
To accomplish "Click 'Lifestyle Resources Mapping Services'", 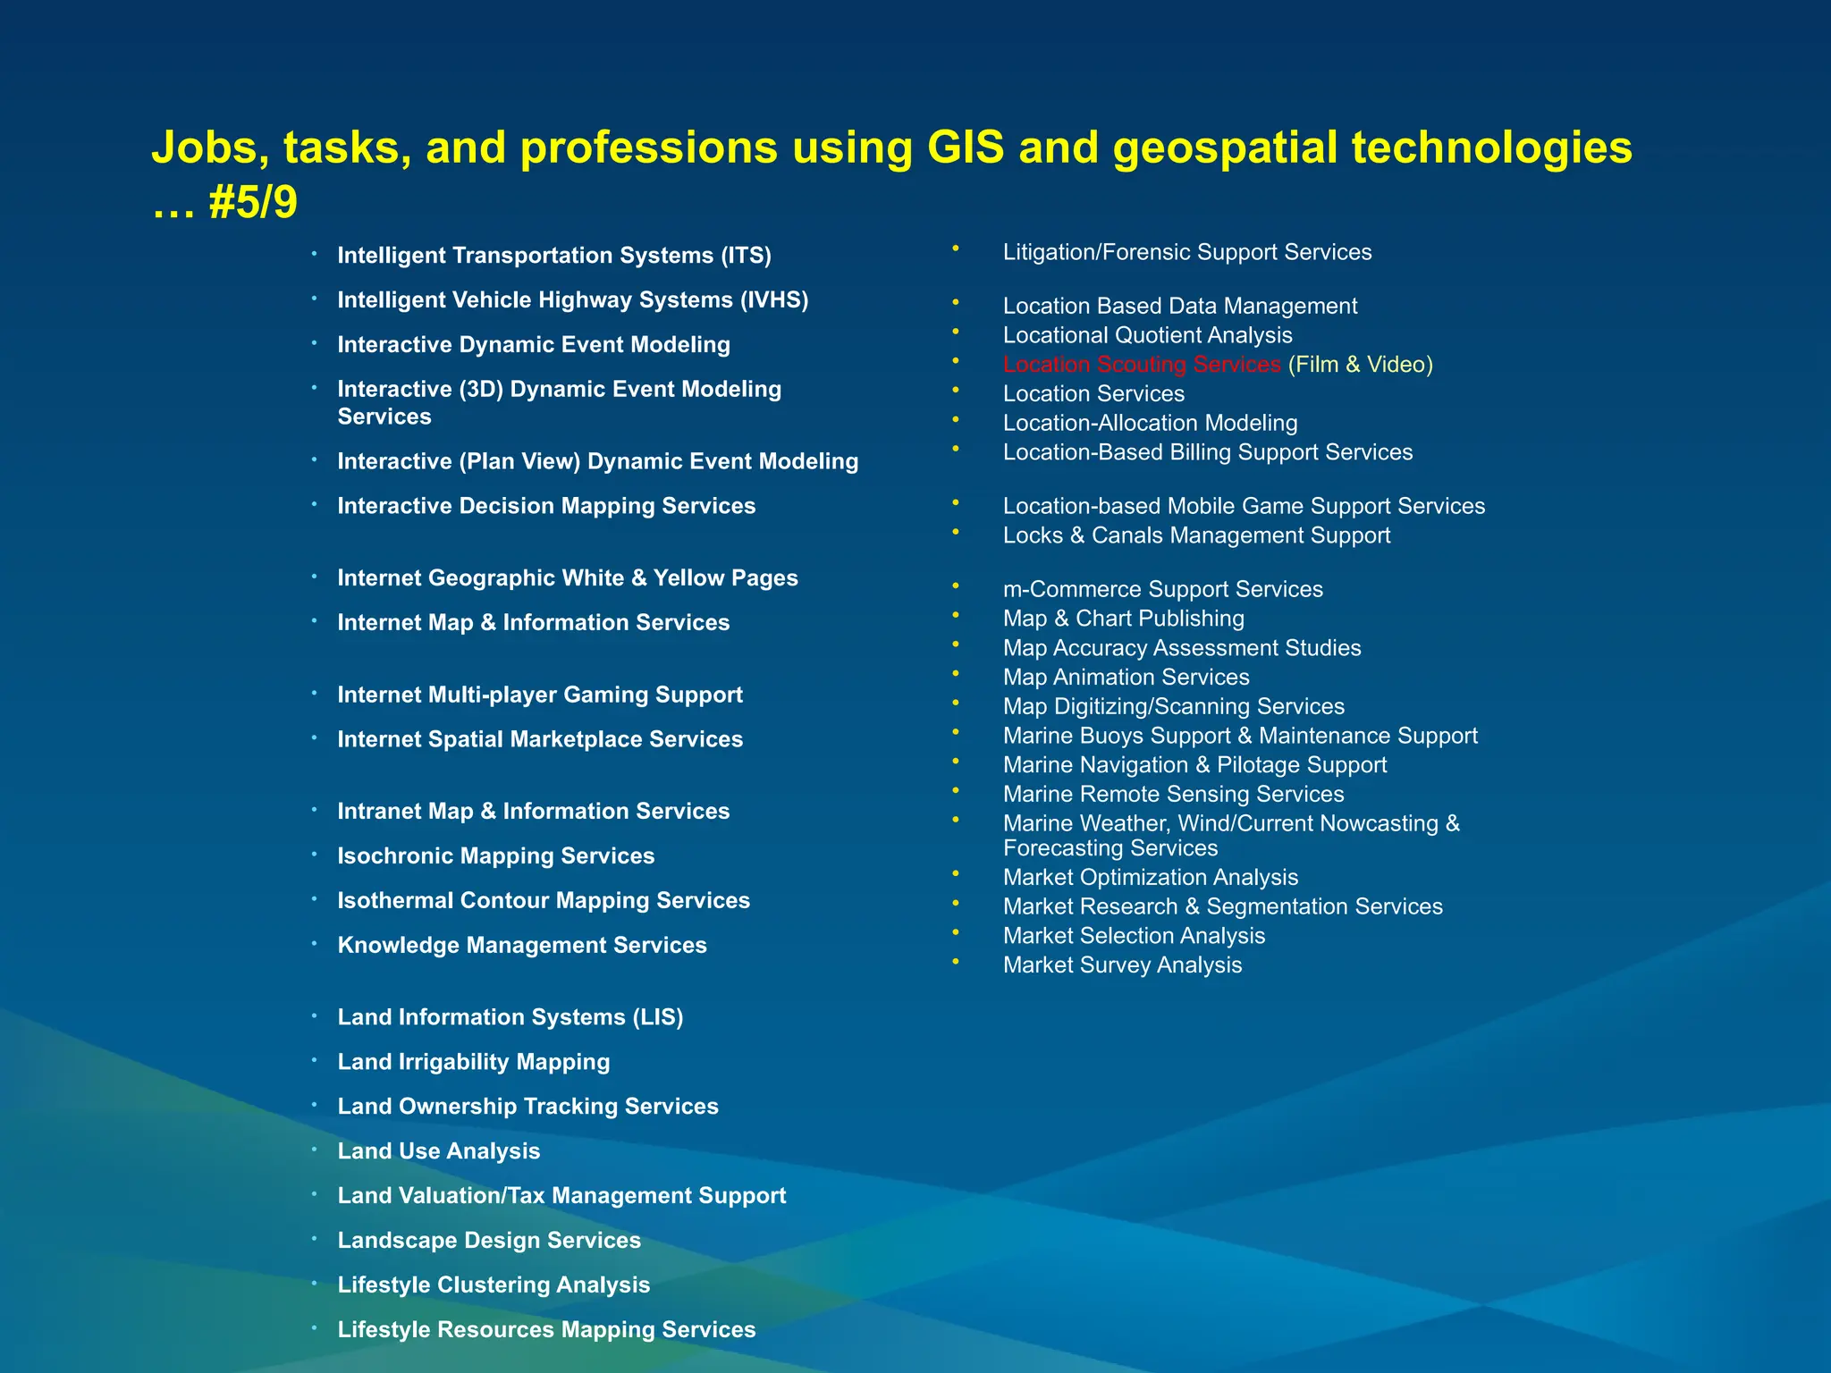I will pos(546,1330).
